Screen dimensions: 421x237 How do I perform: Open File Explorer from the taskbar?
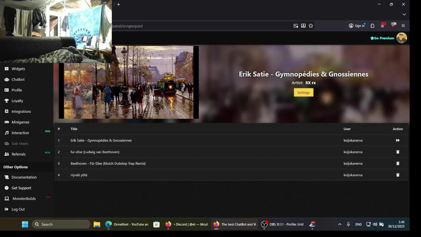[x=97, y=224]
